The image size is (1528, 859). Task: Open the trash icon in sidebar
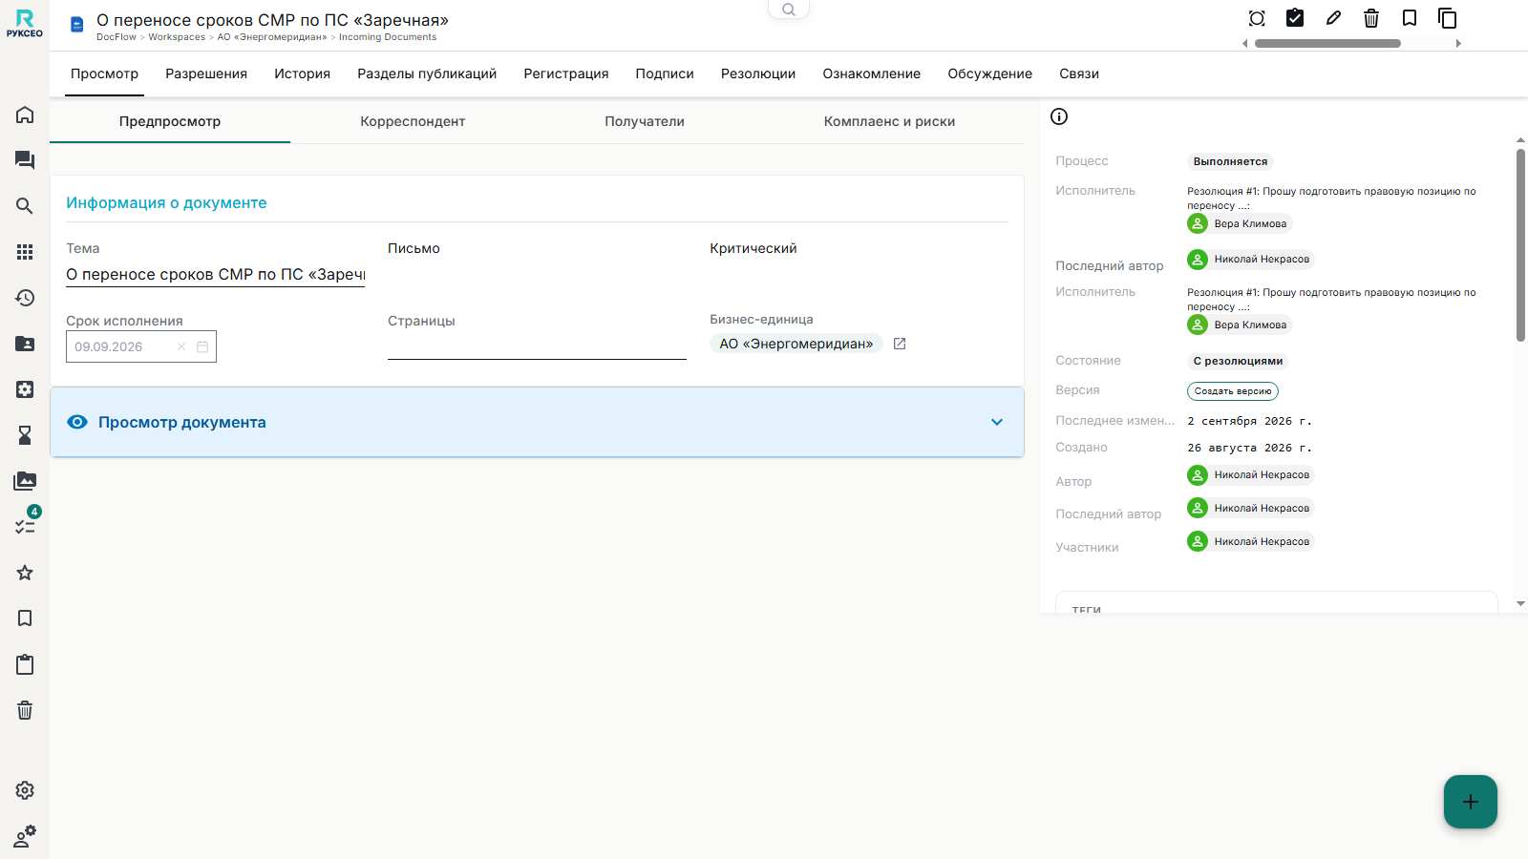point(25,710)
